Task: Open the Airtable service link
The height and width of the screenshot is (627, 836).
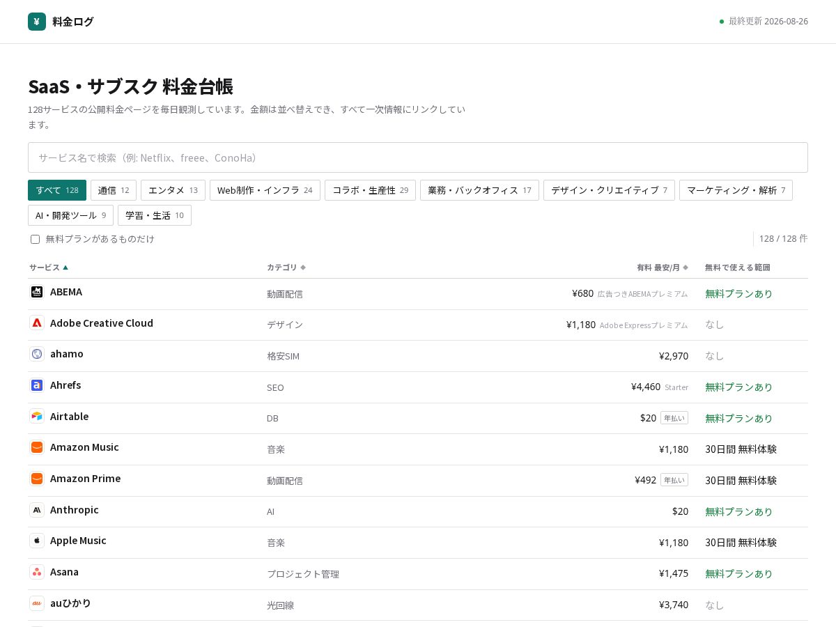Action: [x=69, y=417]
